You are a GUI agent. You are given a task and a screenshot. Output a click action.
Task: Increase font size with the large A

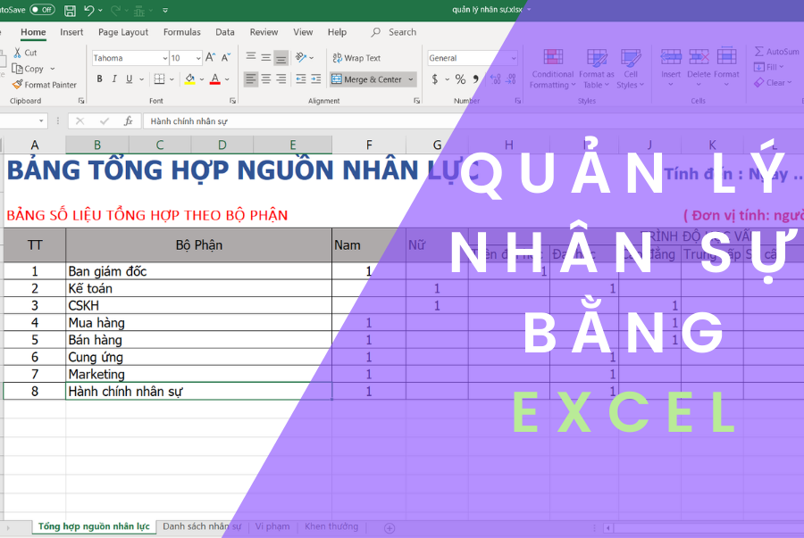click(x=210, y=58)
